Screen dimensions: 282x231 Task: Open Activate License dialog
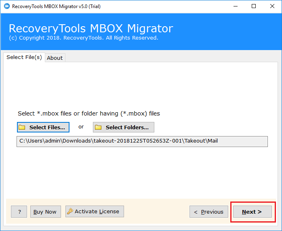coord(95,211)
